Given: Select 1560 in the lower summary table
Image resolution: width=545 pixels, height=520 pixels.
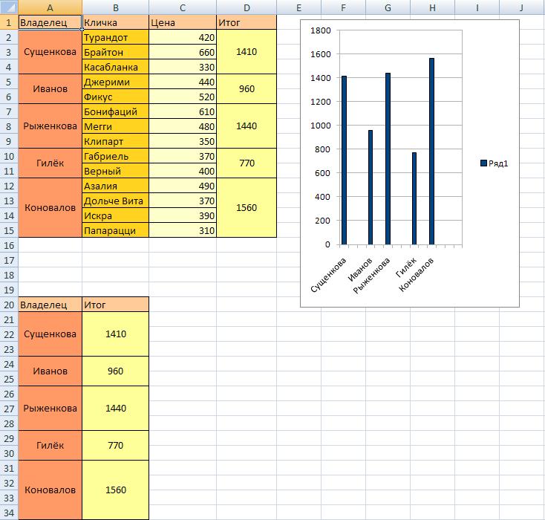Looking at the screenshot, I should (x=116, y=490).
